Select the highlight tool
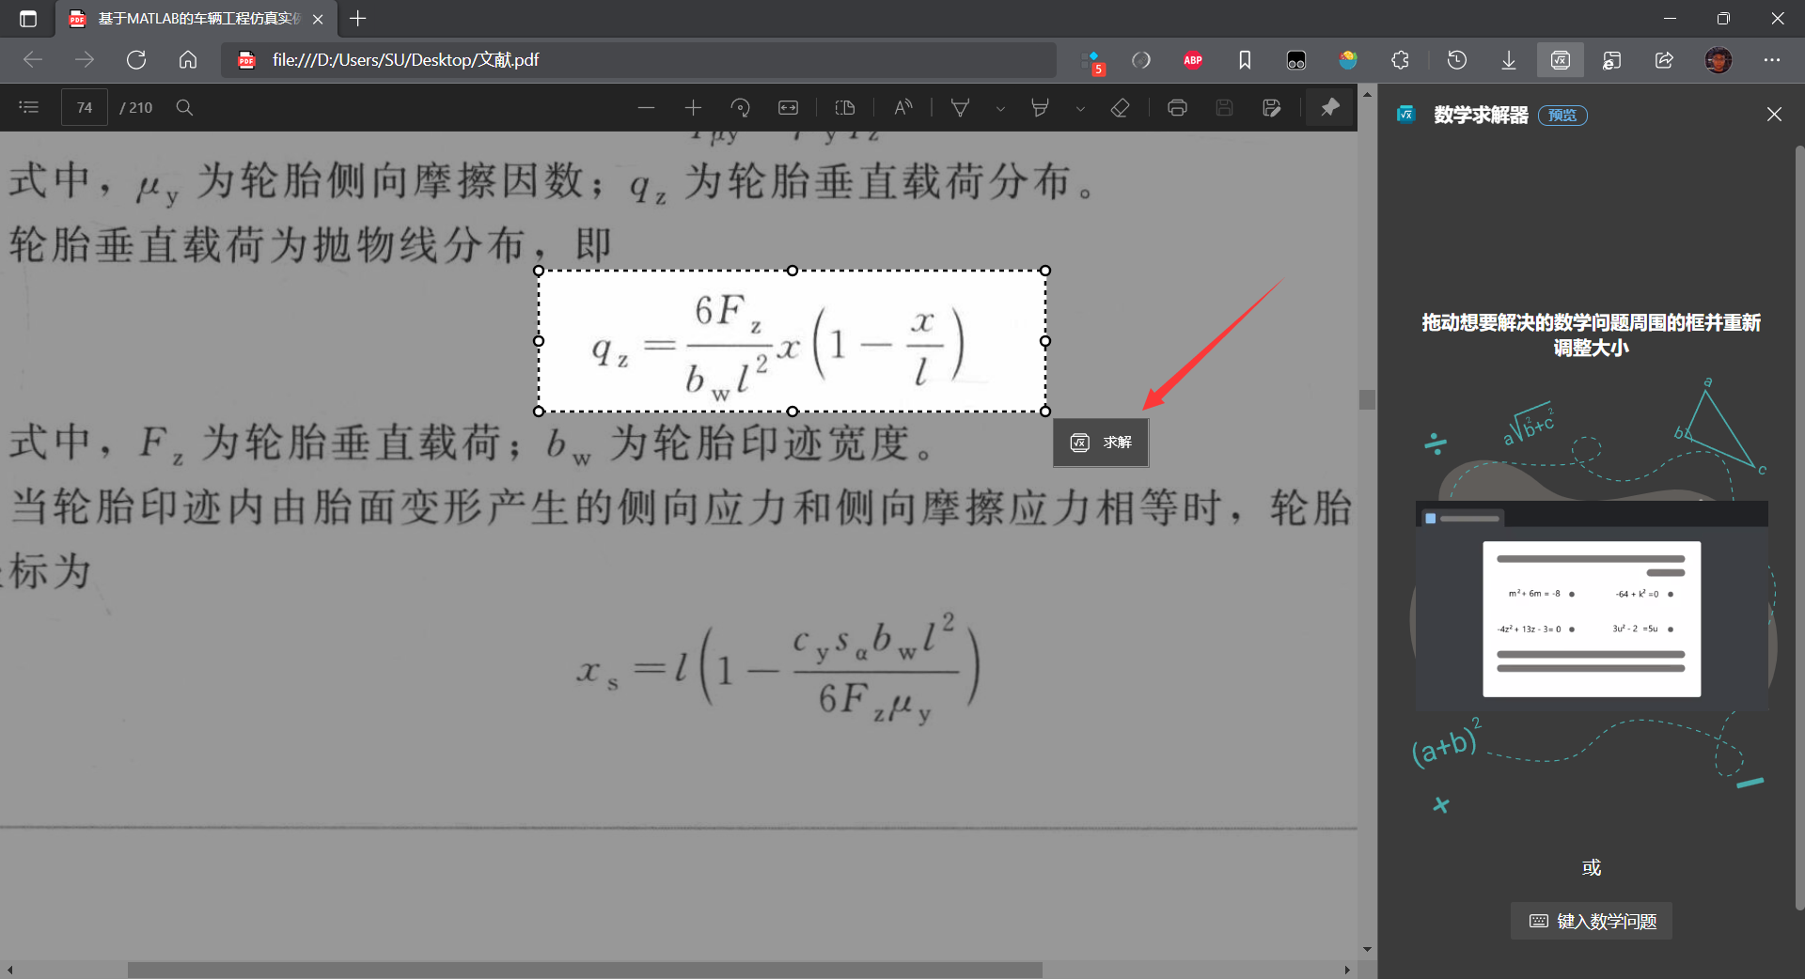This screenshot has height=979, width=1805. pyautogui.click(x=1039, y=107)
